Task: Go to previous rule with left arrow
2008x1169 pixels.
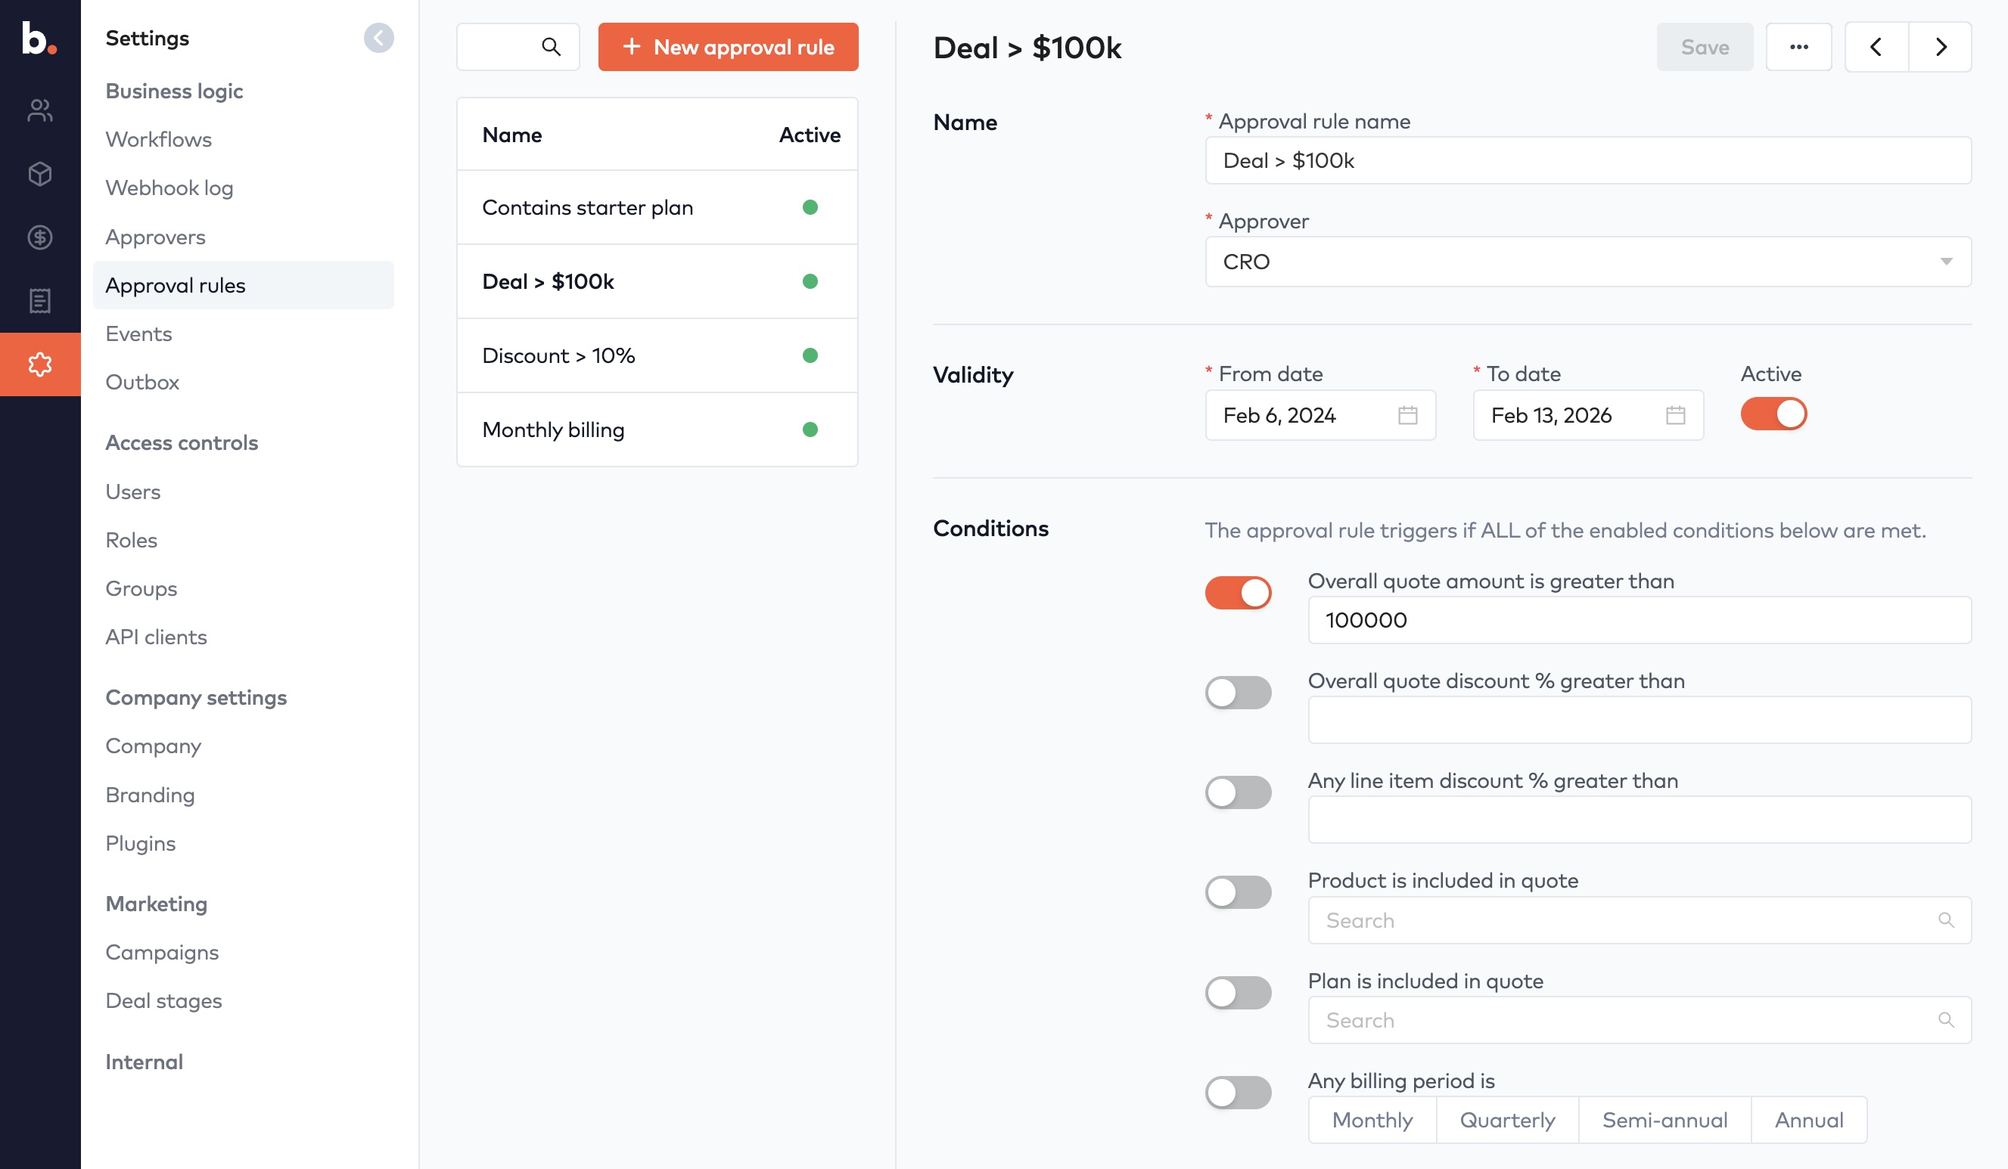Action: tap(1876, 47)
